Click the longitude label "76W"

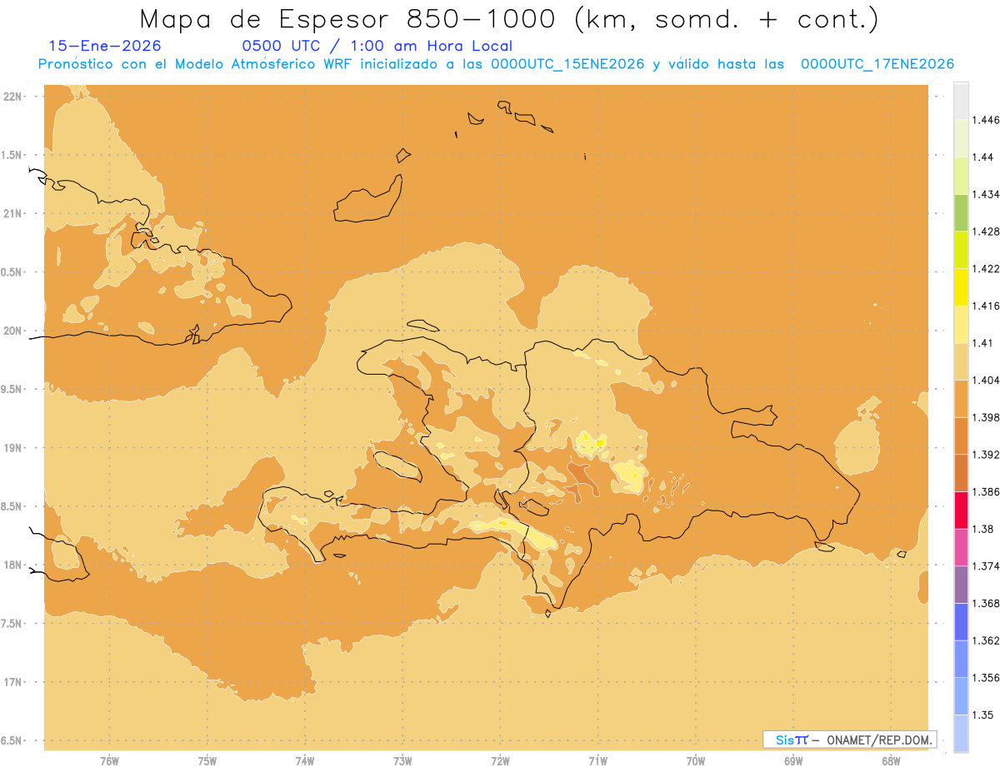(109, 761)
